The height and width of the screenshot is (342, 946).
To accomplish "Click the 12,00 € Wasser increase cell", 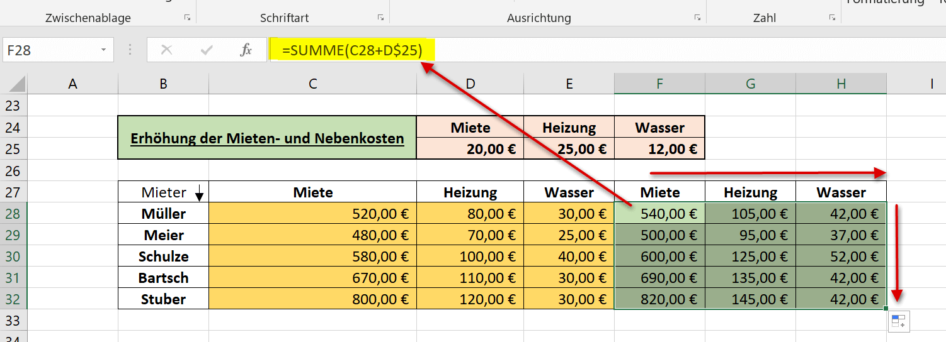I will [659, 149].
